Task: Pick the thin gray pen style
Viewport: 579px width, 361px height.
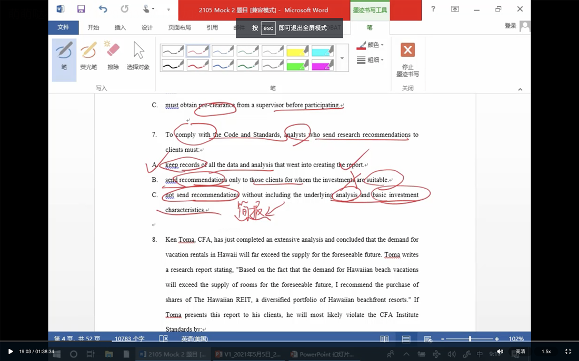Action: 273,50
